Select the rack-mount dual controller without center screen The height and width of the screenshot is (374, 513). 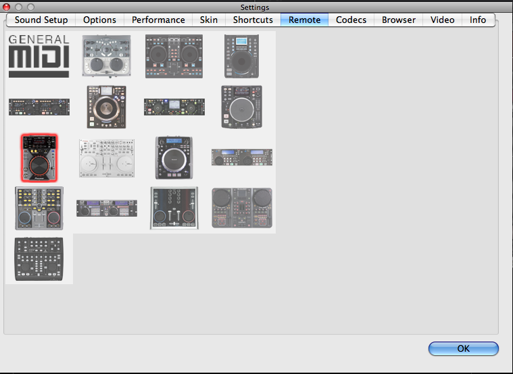pyautogui.click(x=39, y=107)
